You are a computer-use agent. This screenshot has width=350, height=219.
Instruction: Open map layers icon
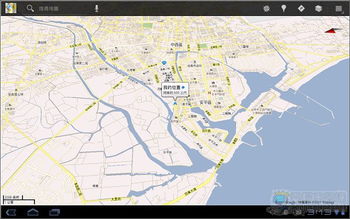click(x=319, y=8)
